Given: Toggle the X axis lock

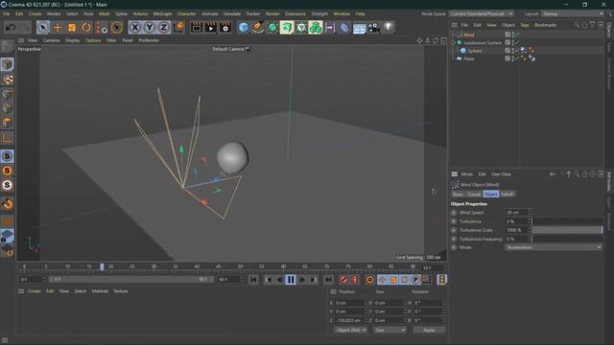Looking at the screenshot, I should [134, 28].
